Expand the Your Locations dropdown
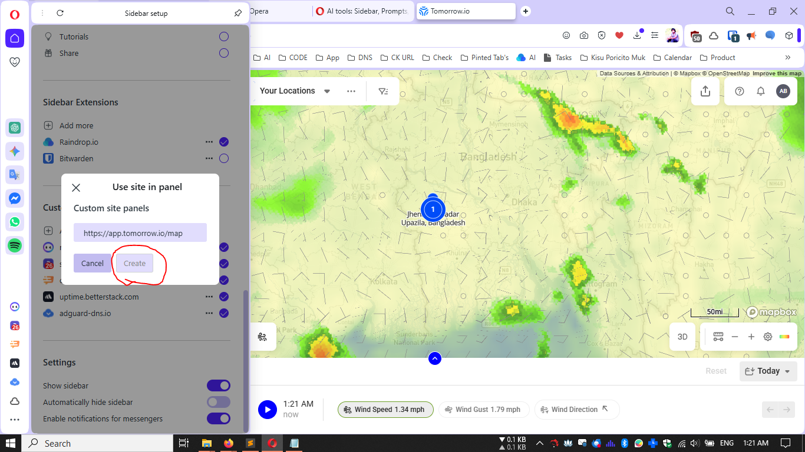The image size is (805, 452). [327, 91]
